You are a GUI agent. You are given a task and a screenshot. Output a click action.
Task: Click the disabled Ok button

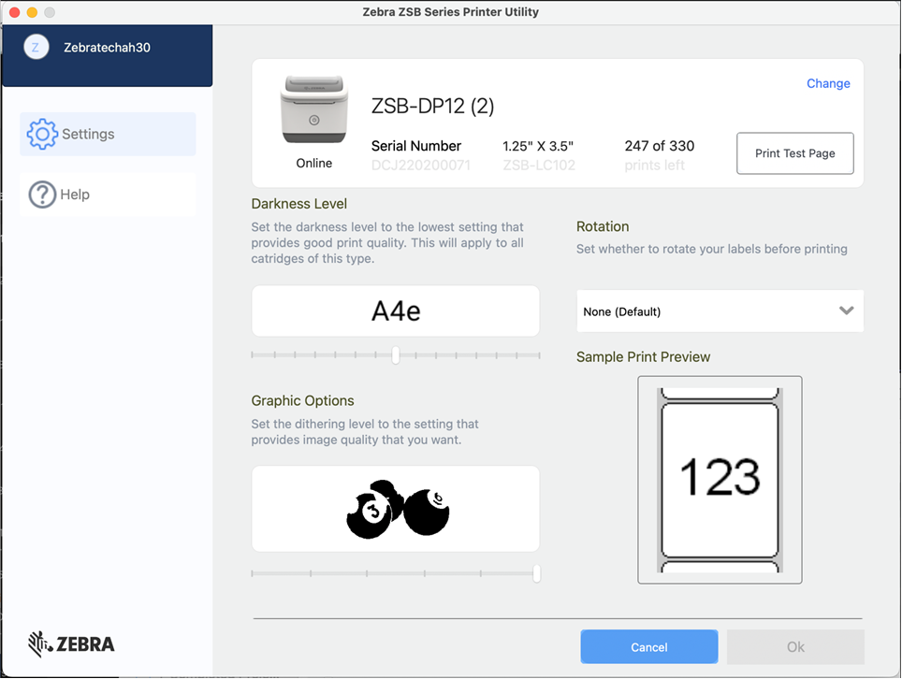pyautogui.click(x=794, y=646)
